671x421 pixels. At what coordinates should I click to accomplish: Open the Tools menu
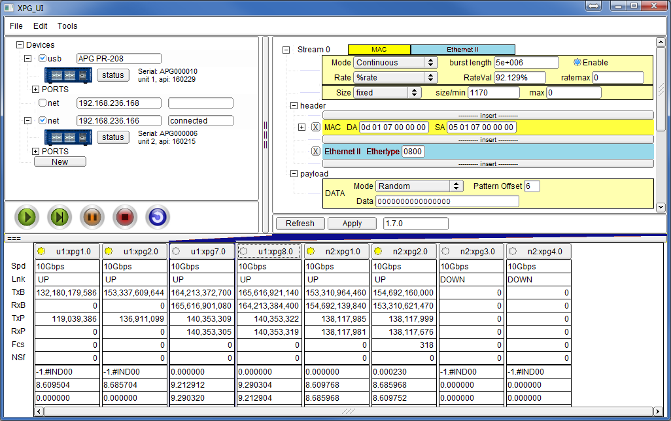pos(67,26)
